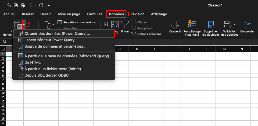This screenshot has width=258, height=126.
Task: Expand the Actualiser tout dropdown arrow
Action: click(53, 24)
